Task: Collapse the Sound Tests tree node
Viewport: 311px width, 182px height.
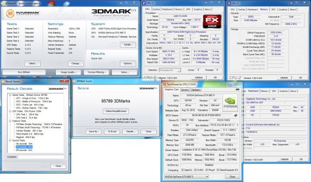Action: click(x=10, y=141)
